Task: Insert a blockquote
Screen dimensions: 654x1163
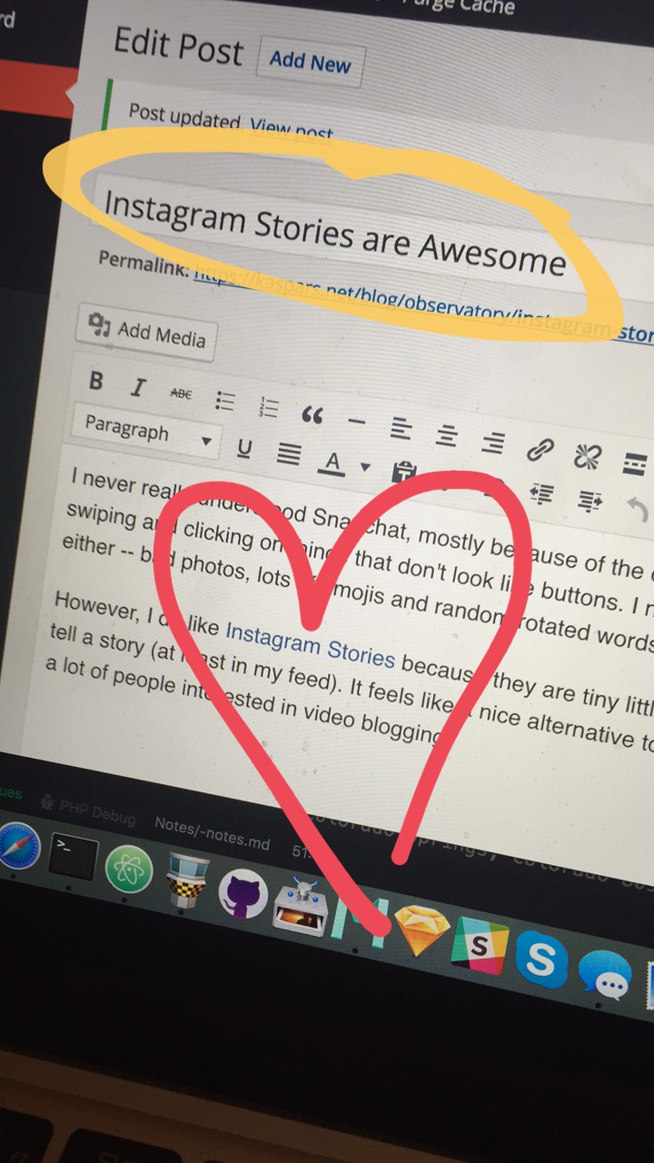Action: tap(312, 415)
